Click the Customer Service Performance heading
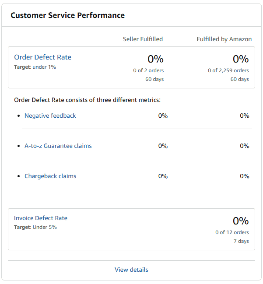This screenshot has width=263, height=284. [x=67, y=15]
